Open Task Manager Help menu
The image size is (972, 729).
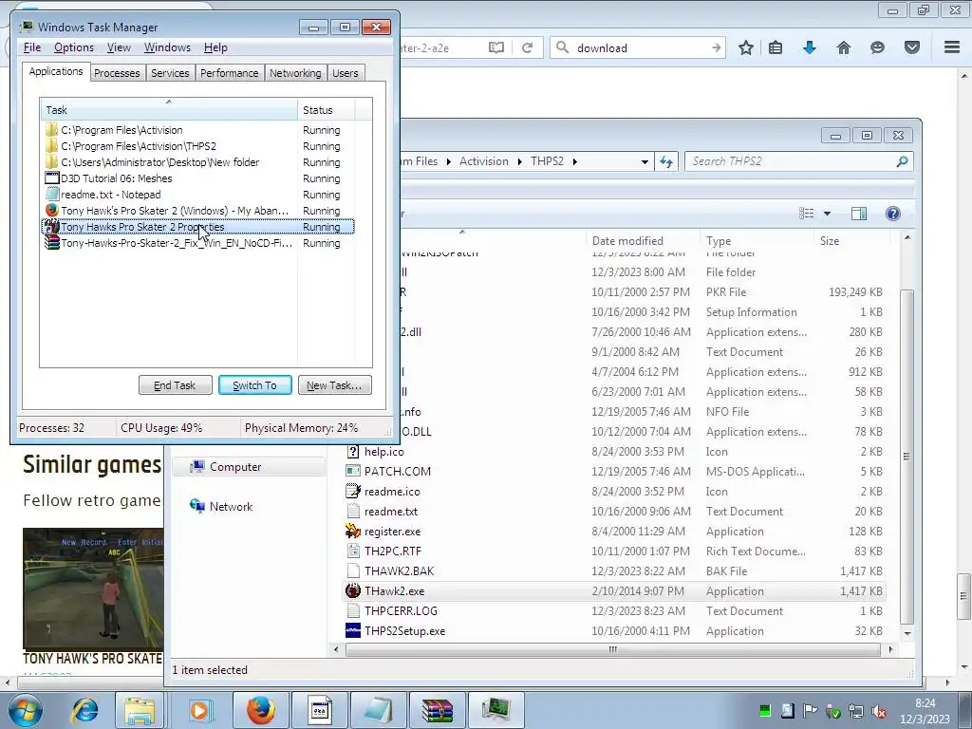pos(215,47)
